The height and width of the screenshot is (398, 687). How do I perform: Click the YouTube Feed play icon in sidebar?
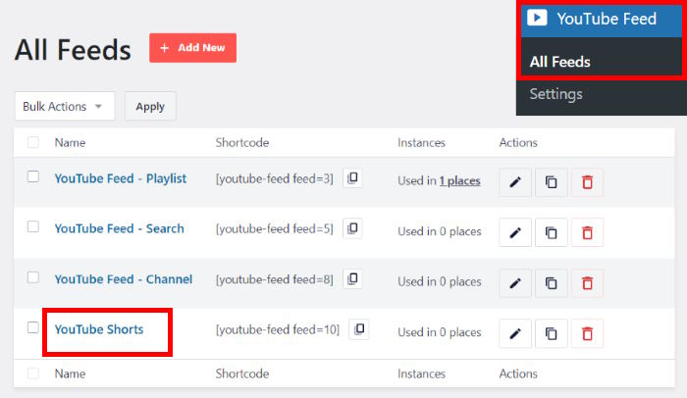[x=537, y=18]
